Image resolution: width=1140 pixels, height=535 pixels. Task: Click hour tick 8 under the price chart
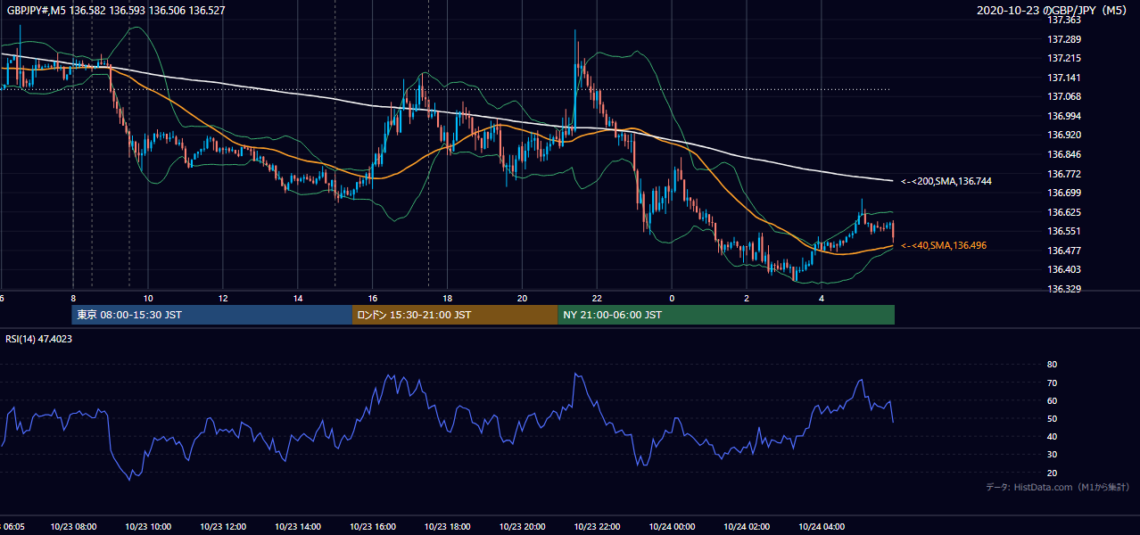(x=73, y=298)
